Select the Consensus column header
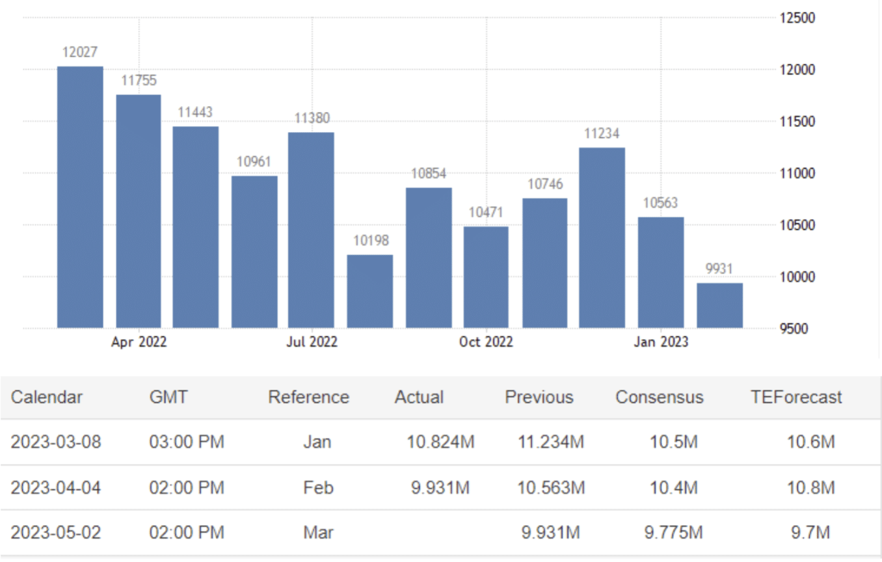The image size is (882, 562). coord(660,397)
